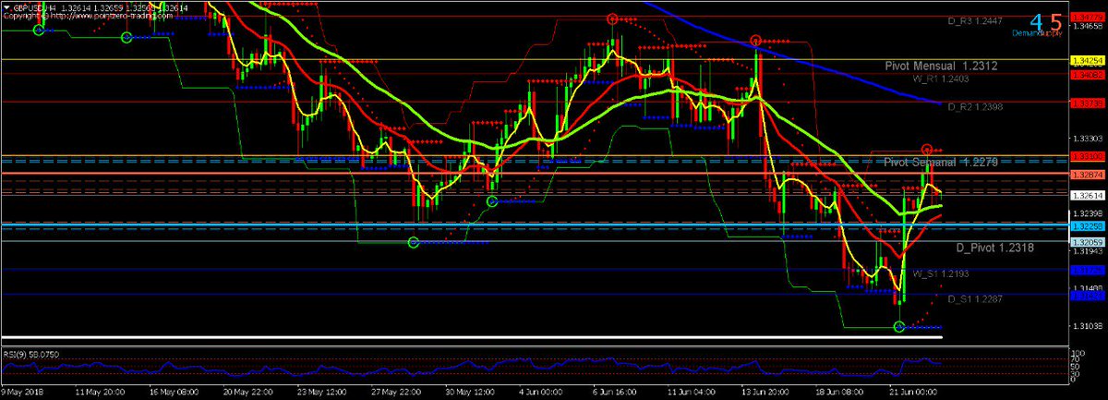Click the red circle signal near 13 Jun 20:00
Viewport: 1108px width, 400px height.
click(x=755, y=41)
